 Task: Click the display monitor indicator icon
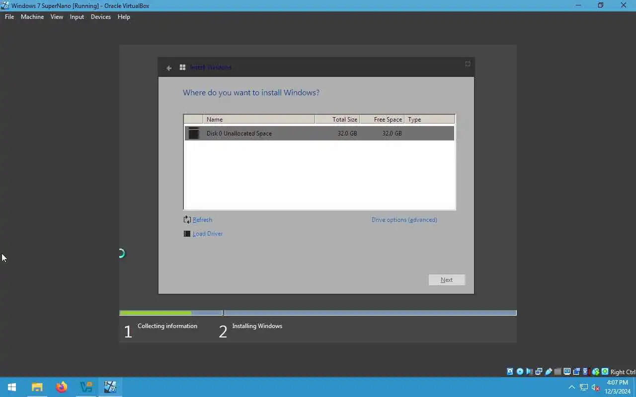click(567, 372)
